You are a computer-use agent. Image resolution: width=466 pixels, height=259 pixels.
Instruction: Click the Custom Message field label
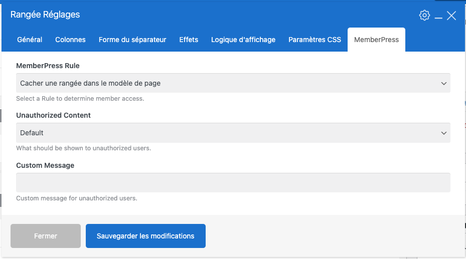tap(45, 165)
